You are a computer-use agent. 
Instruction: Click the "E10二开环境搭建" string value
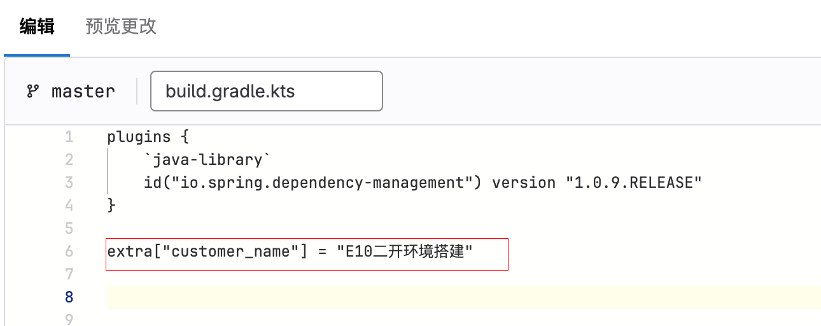pyautogui.click(x=405, y=252)
